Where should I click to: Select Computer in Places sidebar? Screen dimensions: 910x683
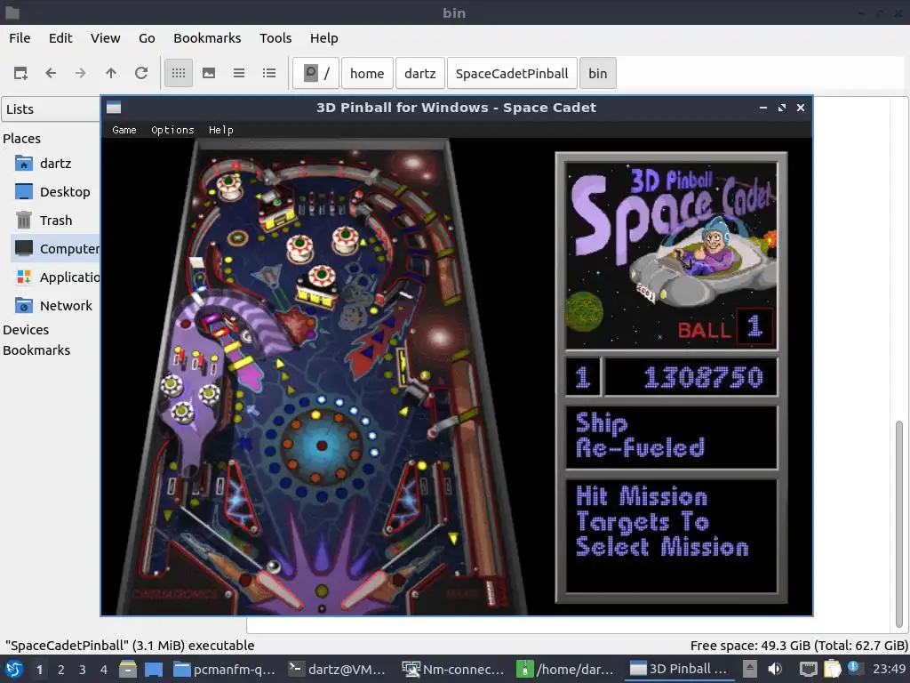click(56, 249)
